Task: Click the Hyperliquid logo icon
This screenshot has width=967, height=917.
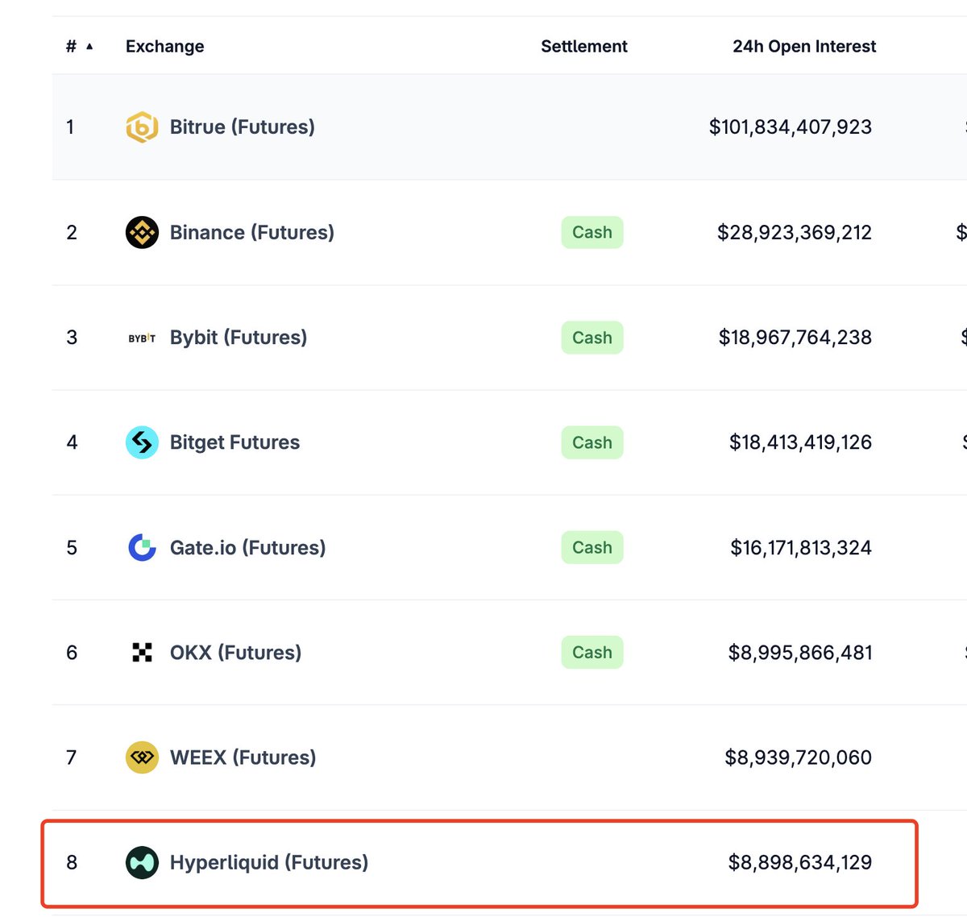Action: click(x=142, y=863)
